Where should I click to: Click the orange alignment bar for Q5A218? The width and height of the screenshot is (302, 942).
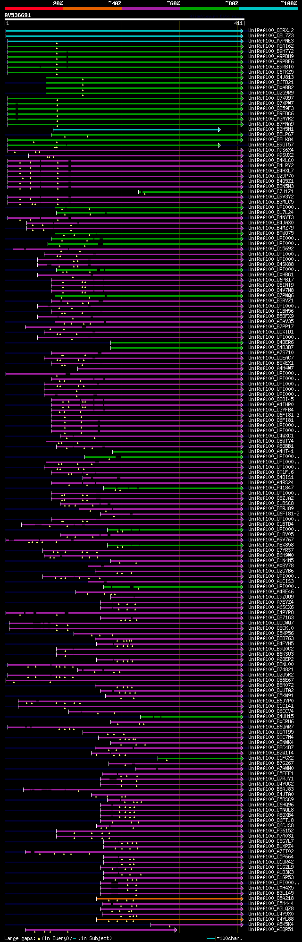pyautogui.click(x=169, y=899)
